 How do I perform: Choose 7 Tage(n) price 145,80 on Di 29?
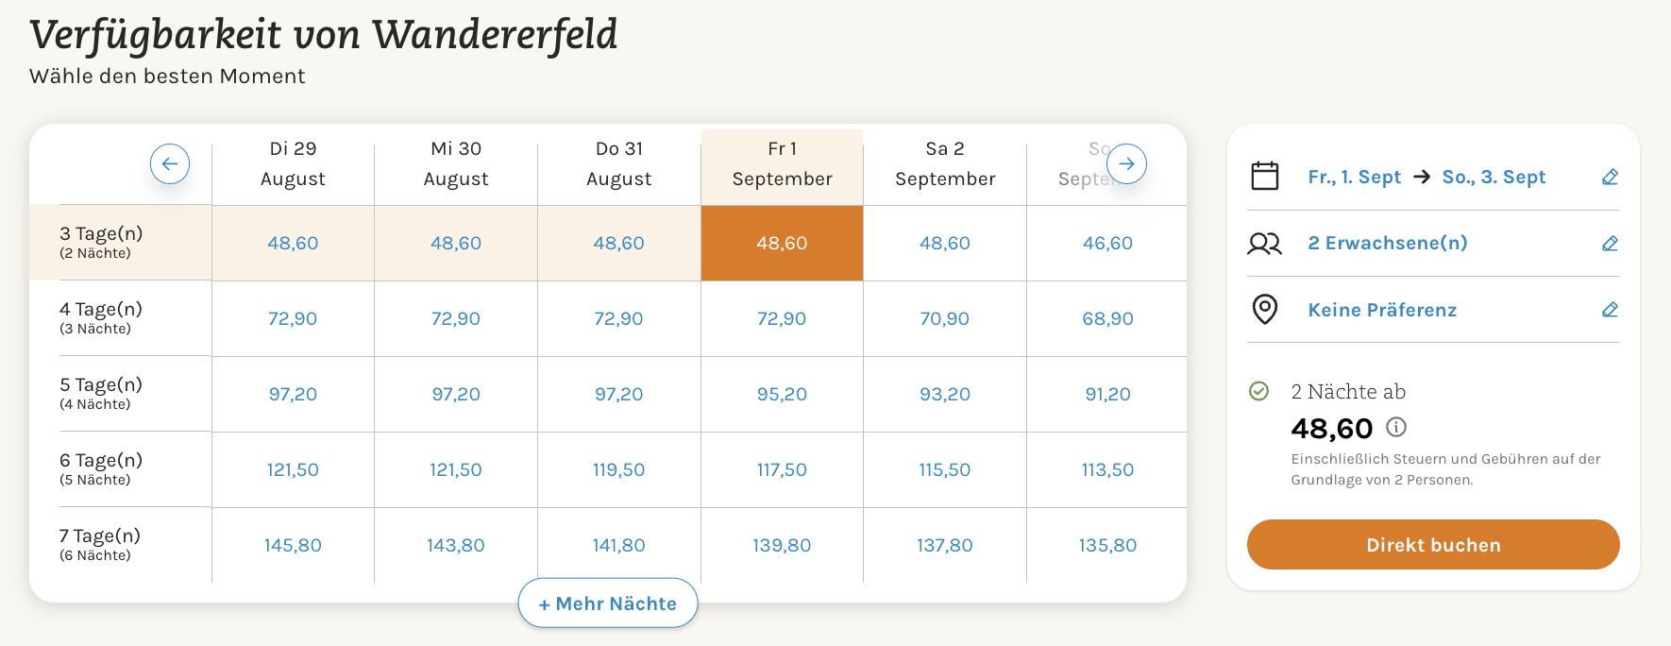pos(293,545)
